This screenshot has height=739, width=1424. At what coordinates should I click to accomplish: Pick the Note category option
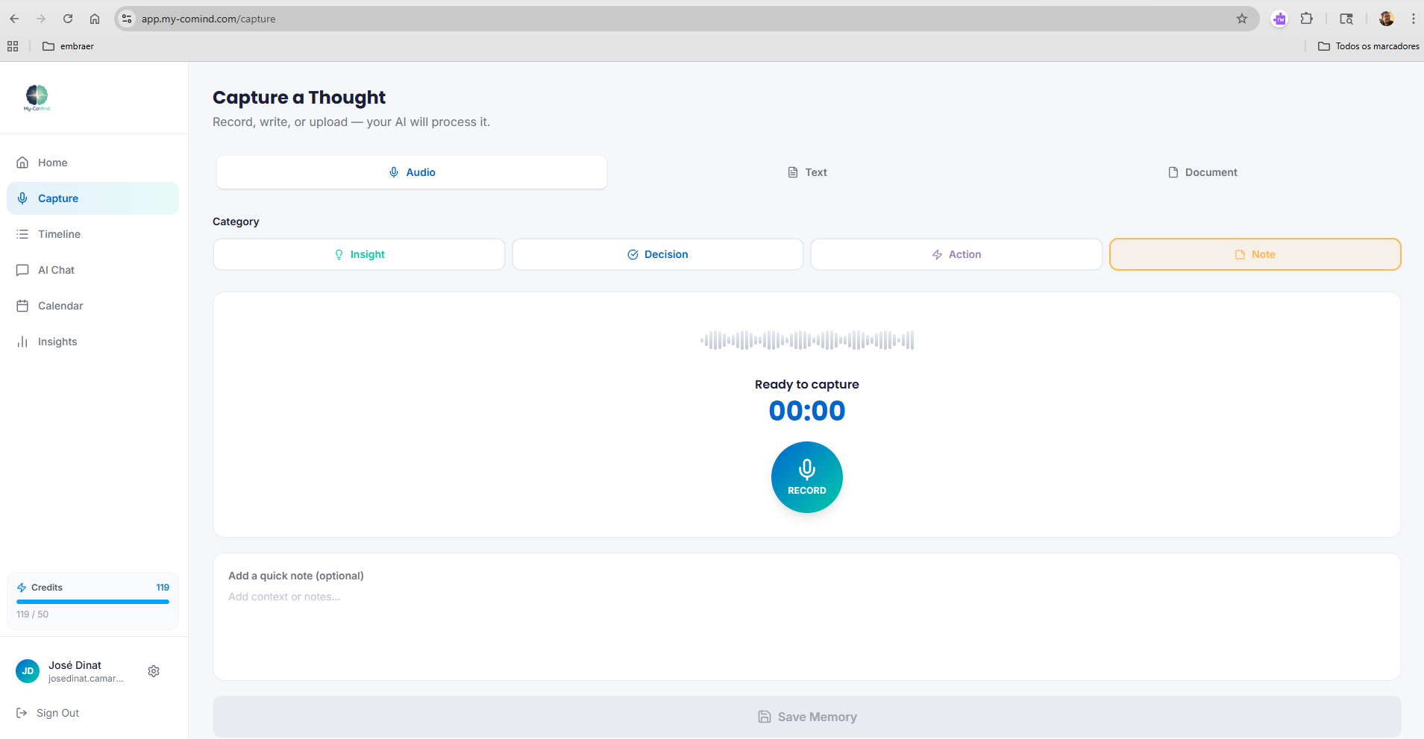point(1255,254)
